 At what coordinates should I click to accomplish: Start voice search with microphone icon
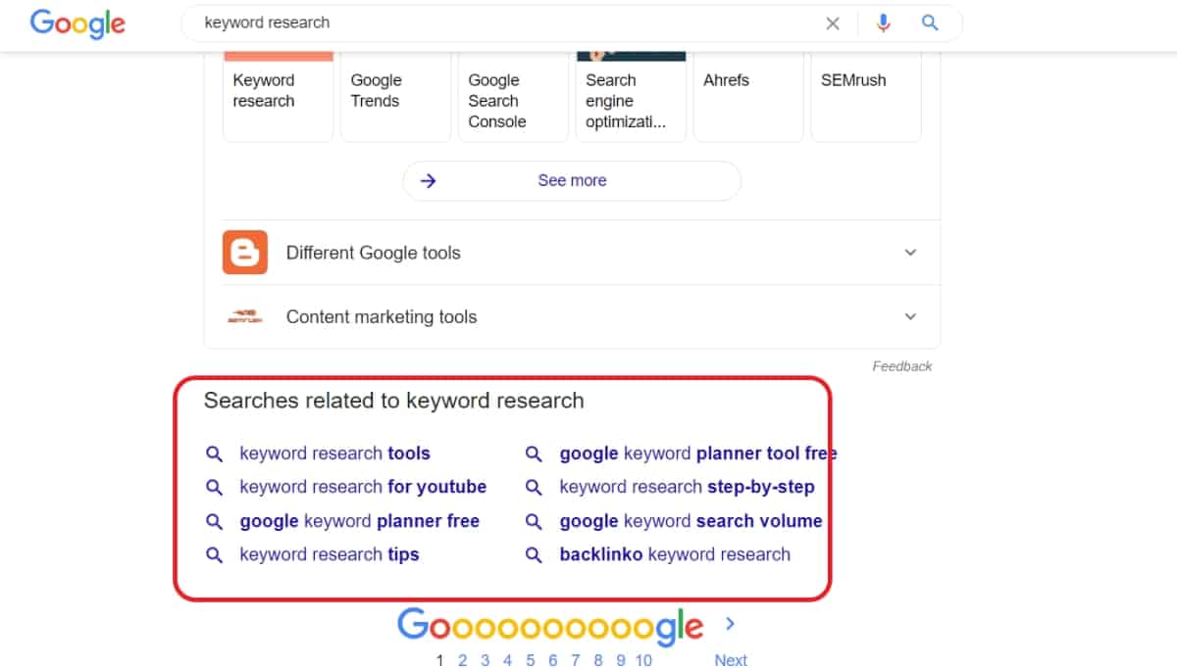884,24
